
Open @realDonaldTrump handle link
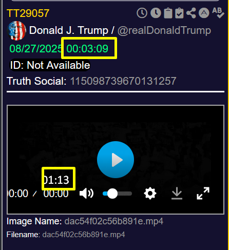[x=164, y=31]
